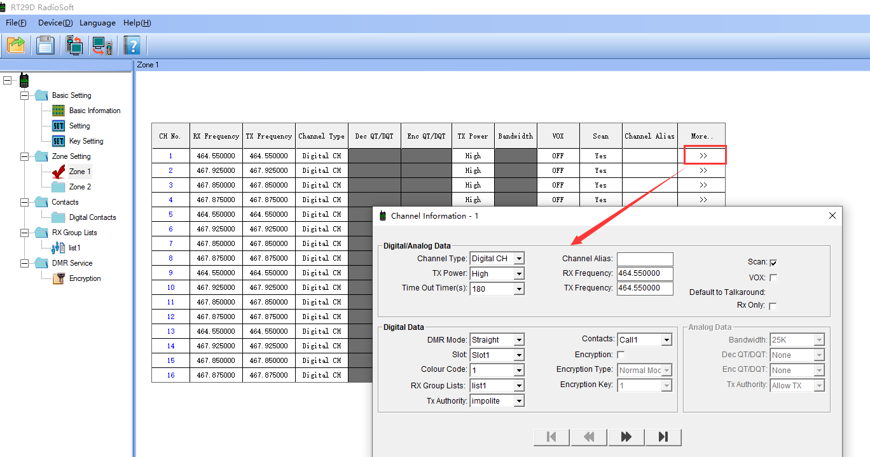Select Key Setting in the tree
Screen dimensions: 870x457
click(86, 141)
